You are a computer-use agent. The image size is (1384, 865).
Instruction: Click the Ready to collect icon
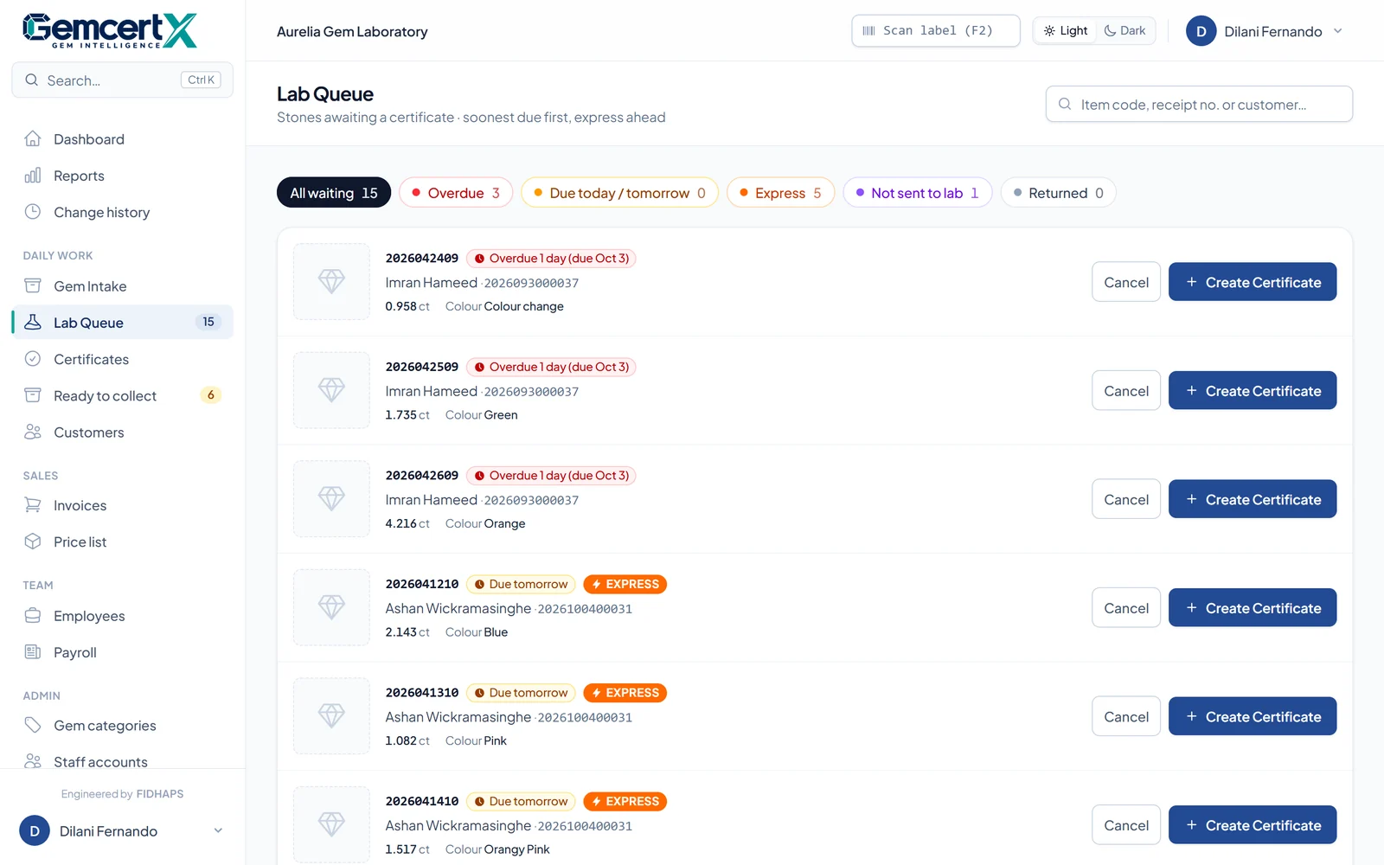click(33, 395)
